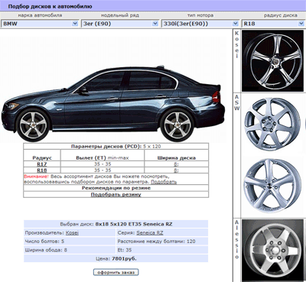
Task: Choose the ASW seven-spoke wheel image
Action: click(x=272, y=125)
